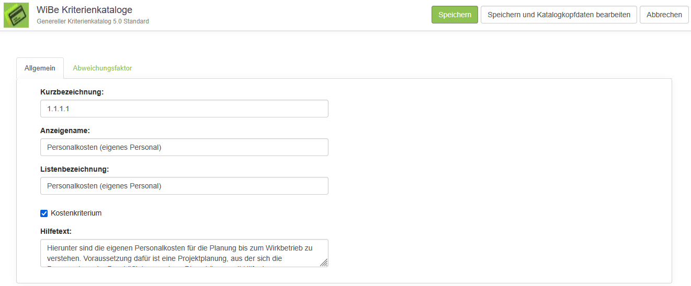This screenshot has width=691, height=286.
Task: Click the Kostenkriterium label text
Action: (76, 213)
